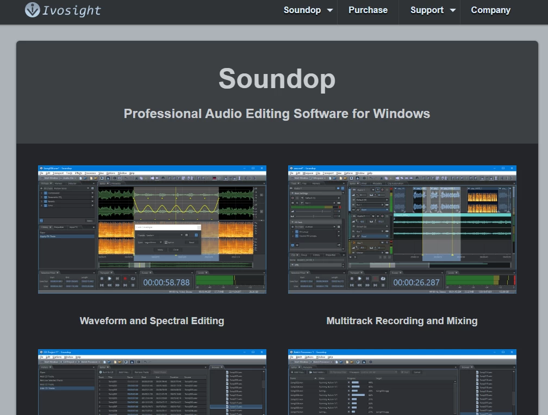Open the Multitrack Recording and Mixing screenshot
Image resolution: width=548 pixels, height=415 pixels.
402,230
